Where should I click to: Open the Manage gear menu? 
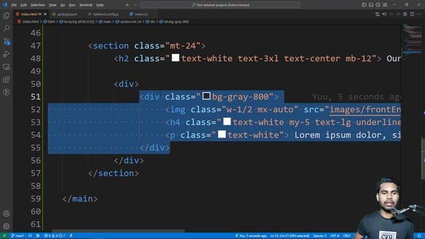click(6, 226)
